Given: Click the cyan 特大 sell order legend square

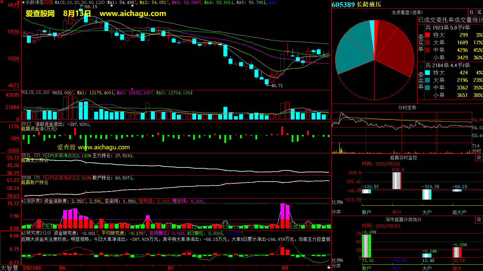Looking at the screenshot, I should [x=427, y=73].
